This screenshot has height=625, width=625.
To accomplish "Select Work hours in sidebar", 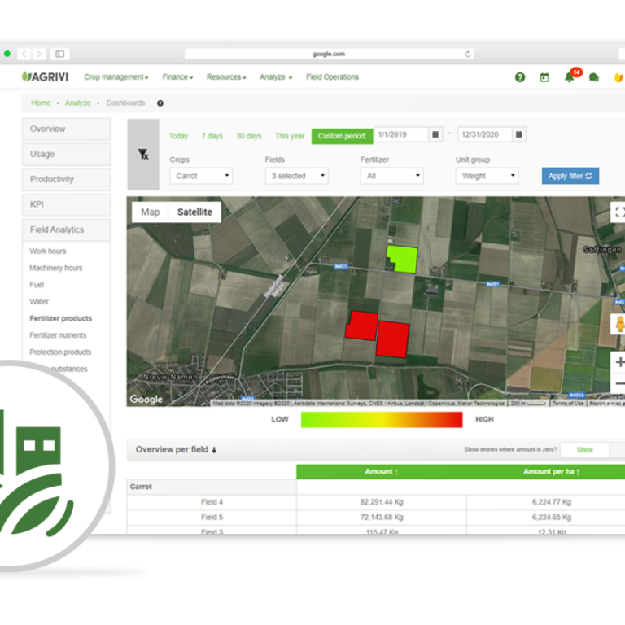I will (x=48, y=251).
